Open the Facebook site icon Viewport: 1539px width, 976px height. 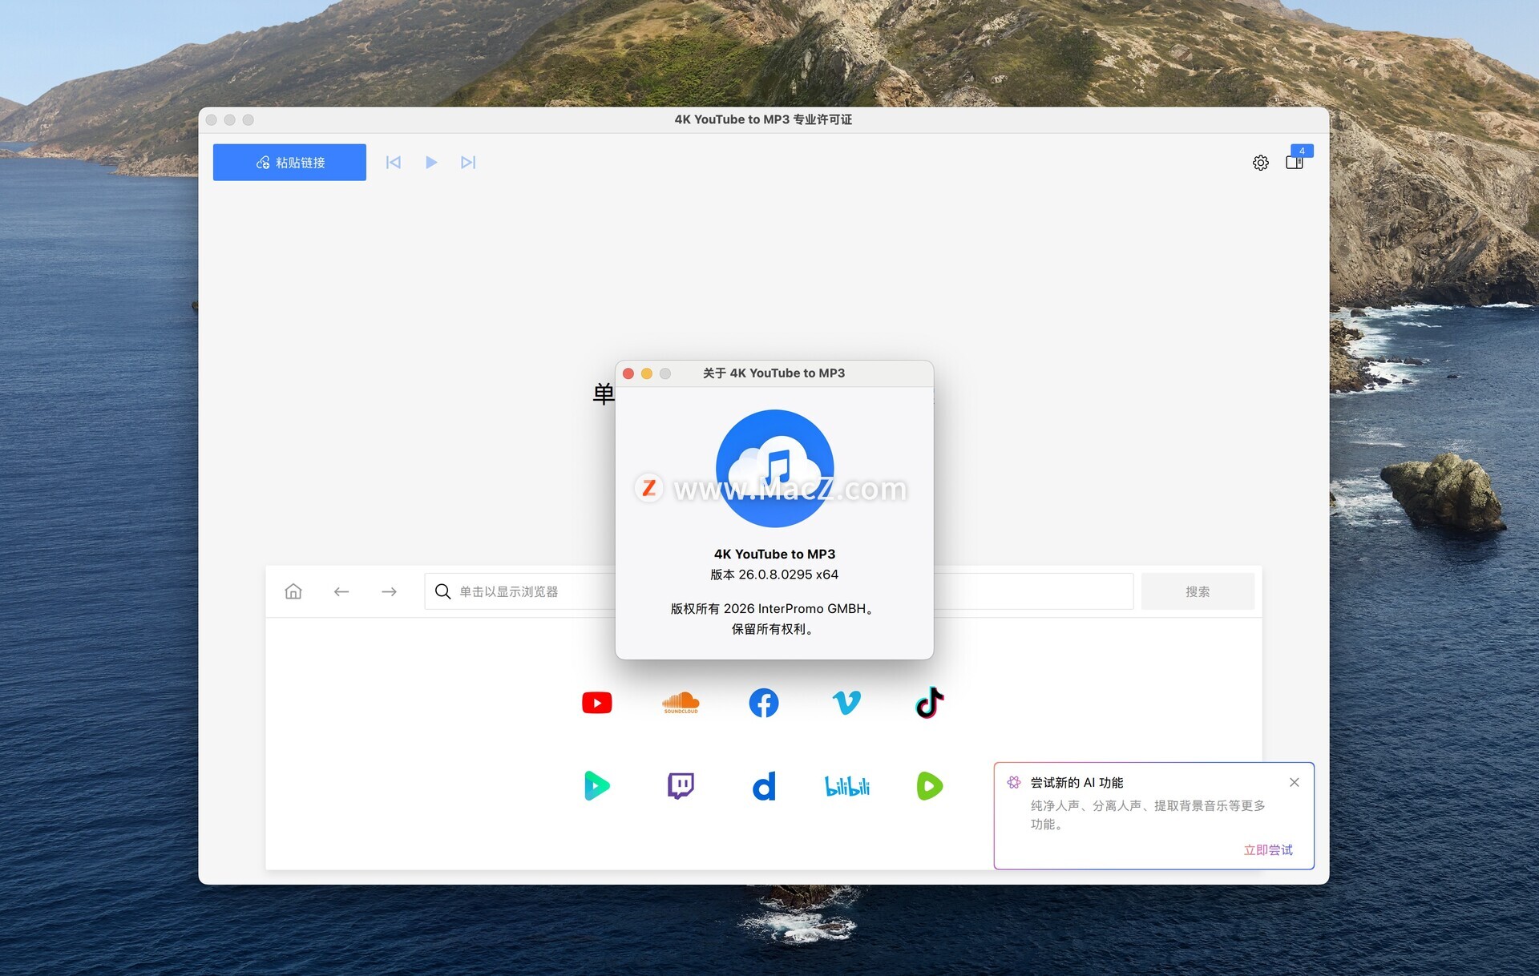pos(763,703)
